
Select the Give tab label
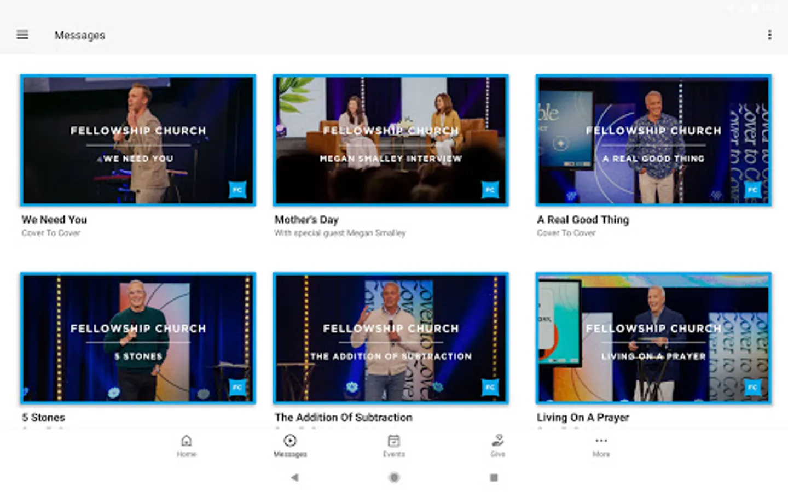[x=497, y=454]
